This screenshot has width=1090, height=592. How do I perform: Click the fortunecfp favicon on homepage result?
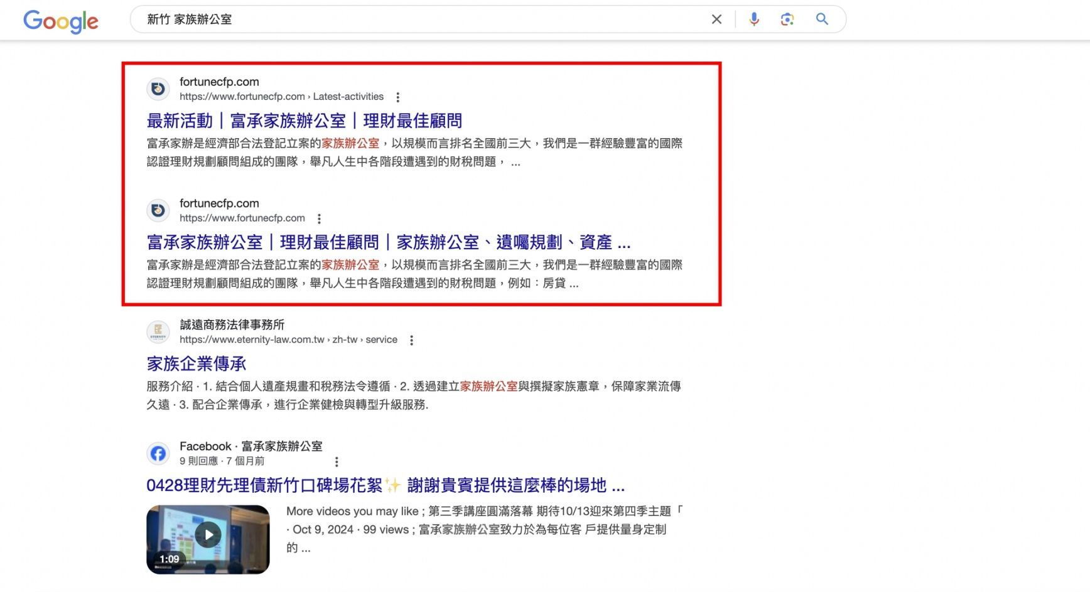(x=158, y=210)
